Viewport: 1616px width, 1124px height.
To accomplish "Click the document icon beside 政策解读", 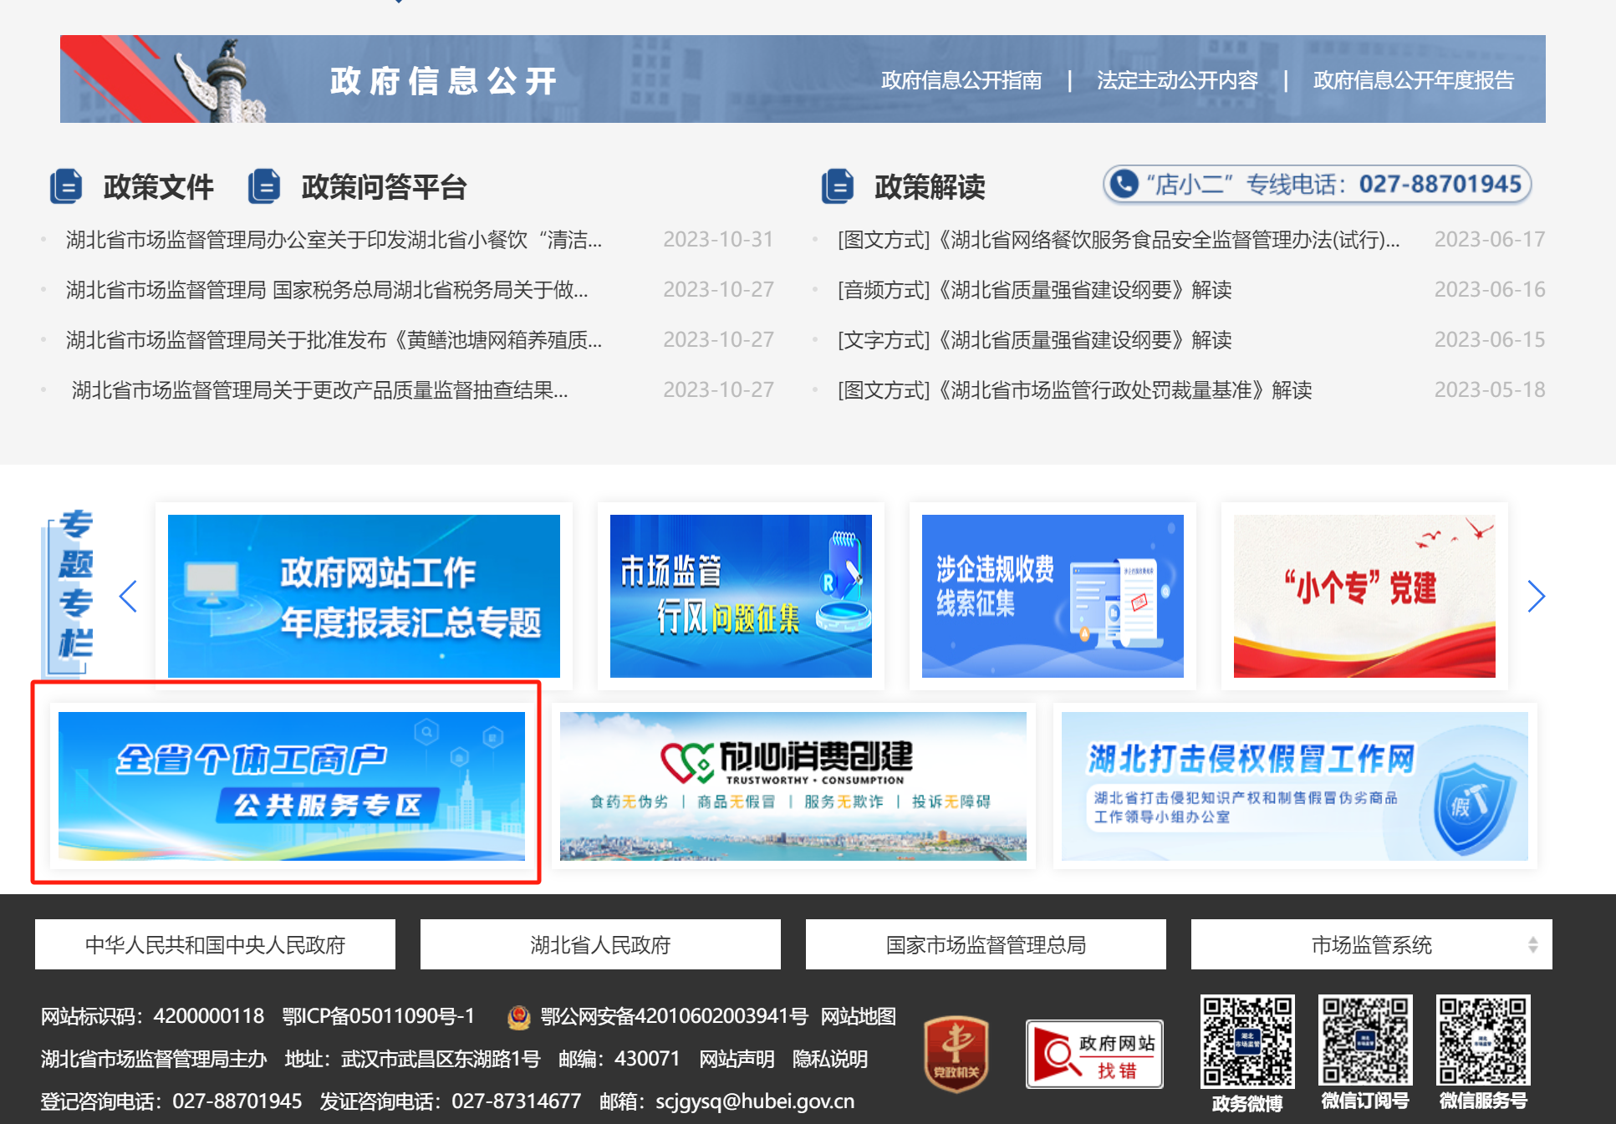I will point(838,186).
